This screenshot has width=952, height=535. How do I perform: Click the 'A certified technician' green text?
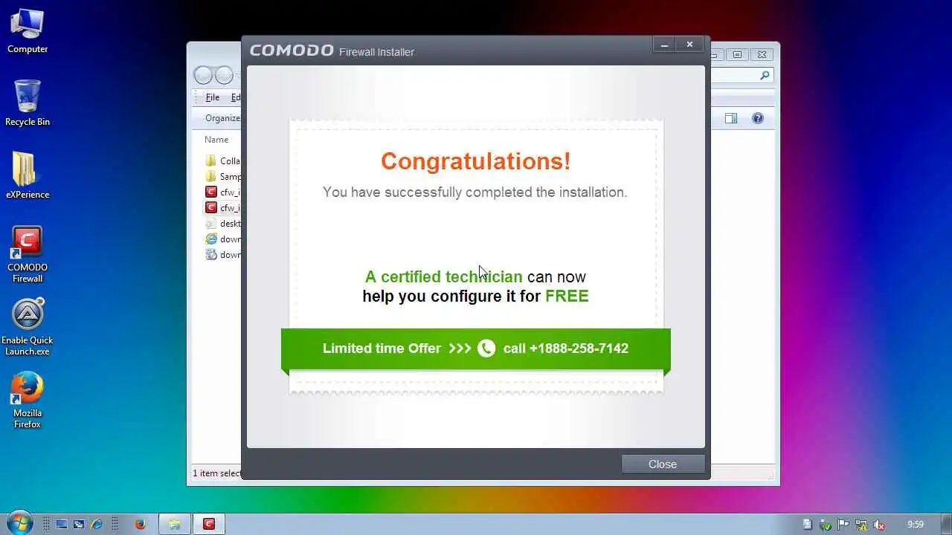(x=443, y=276)
